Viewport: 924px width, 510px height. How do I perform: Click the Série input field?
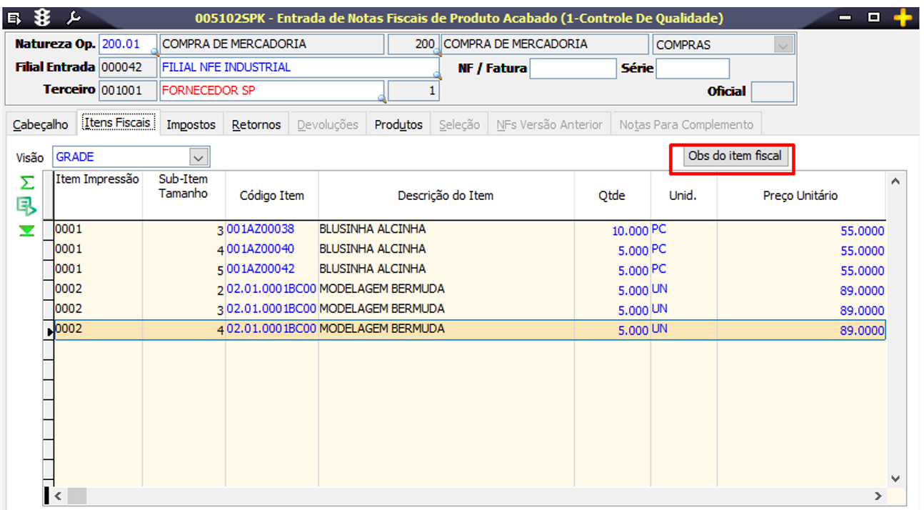[692, 69]
